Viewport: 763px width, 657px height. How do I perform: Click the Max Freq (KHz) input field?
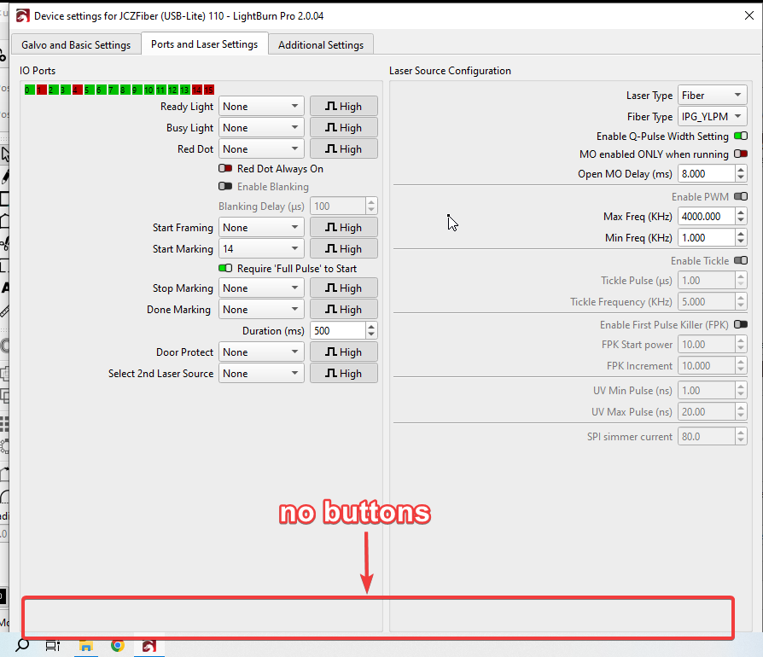[705, 217]
